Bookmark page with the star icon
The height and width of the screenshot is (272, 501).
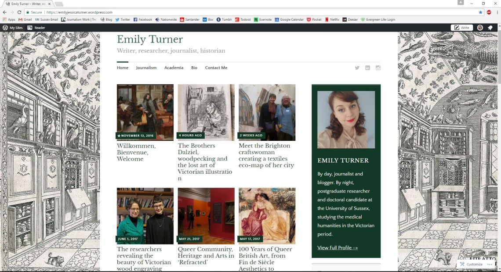480,12
